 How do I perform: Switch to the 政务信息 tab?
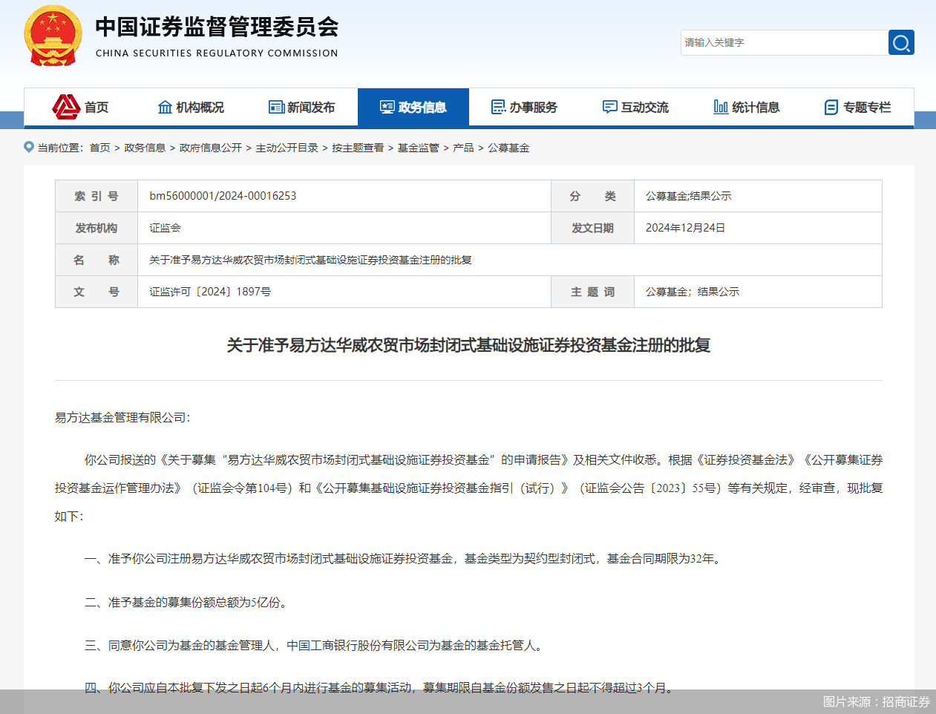[413, 106]
